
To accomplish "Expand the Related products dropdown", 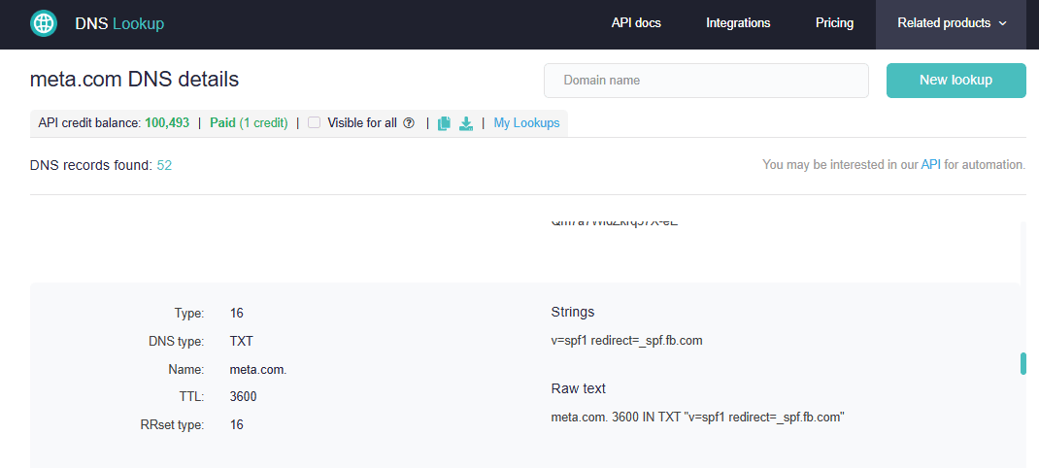I will (951, 23).
